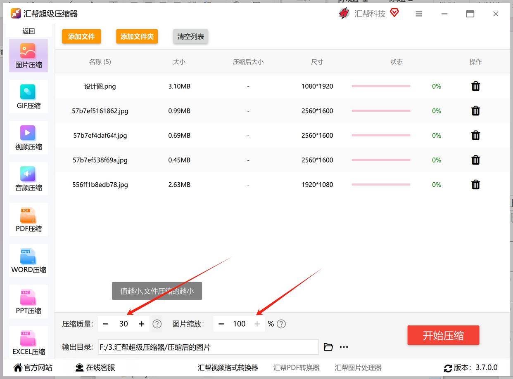Screen dimensions: 513x379
Task: Open the 汇帮视频格式转换器 link
Action: coord(228,367)
